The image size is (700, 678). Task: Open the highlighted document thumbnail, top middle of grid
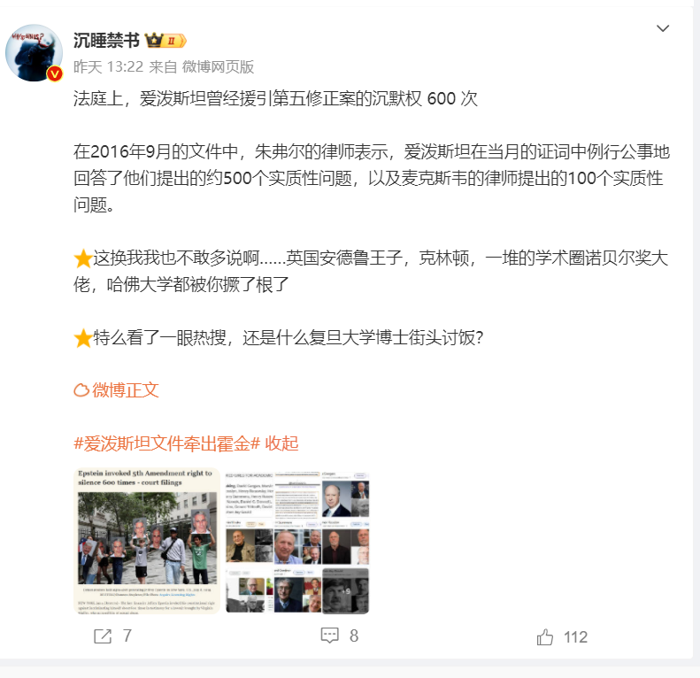(x=297, y=495)
